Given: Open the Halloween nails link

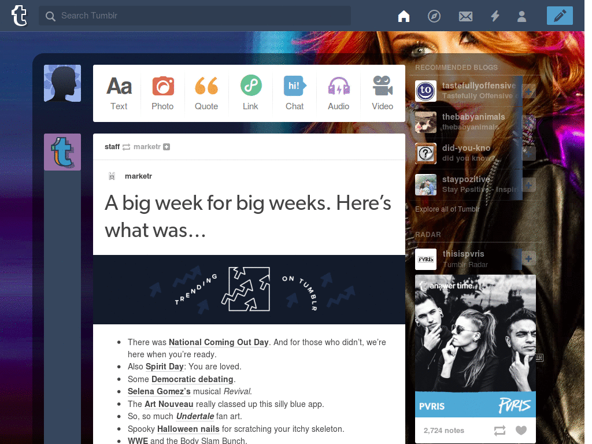Looking at the screenshot, I should click(x=188, y=429).
